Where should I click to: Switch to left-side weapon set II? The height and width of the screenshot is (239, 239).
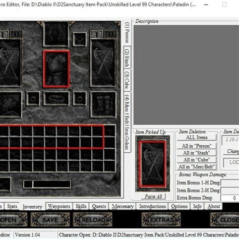pyautogui.click(x=17, y=34)
